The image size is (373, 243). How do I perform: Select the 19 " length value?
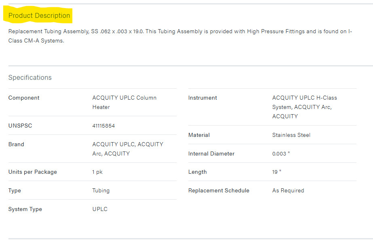(277, 172)
